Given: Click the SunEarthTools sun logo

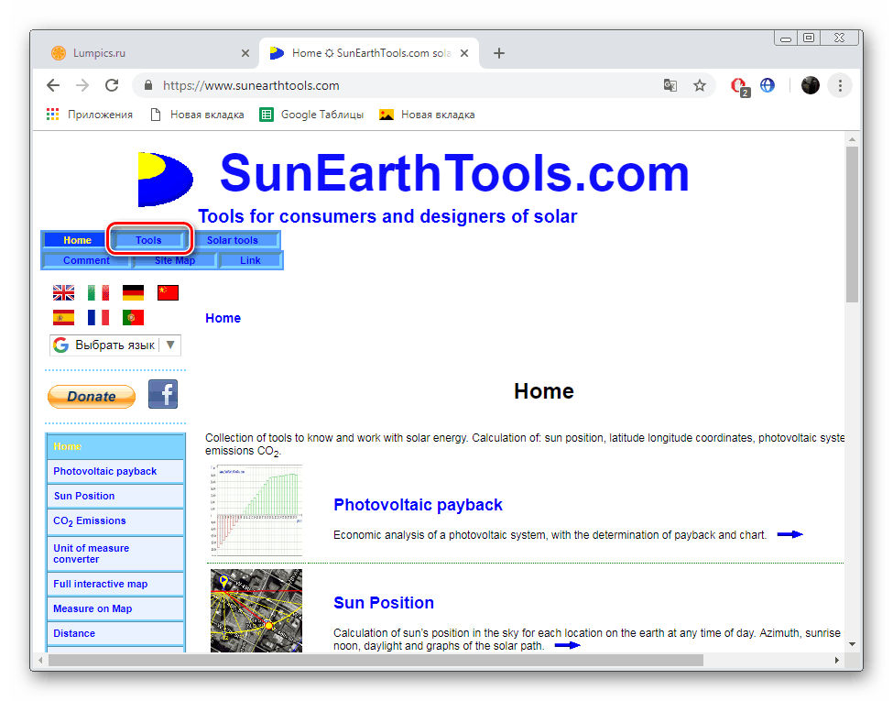Looking at the screenshot, I should tap(165, 179).
